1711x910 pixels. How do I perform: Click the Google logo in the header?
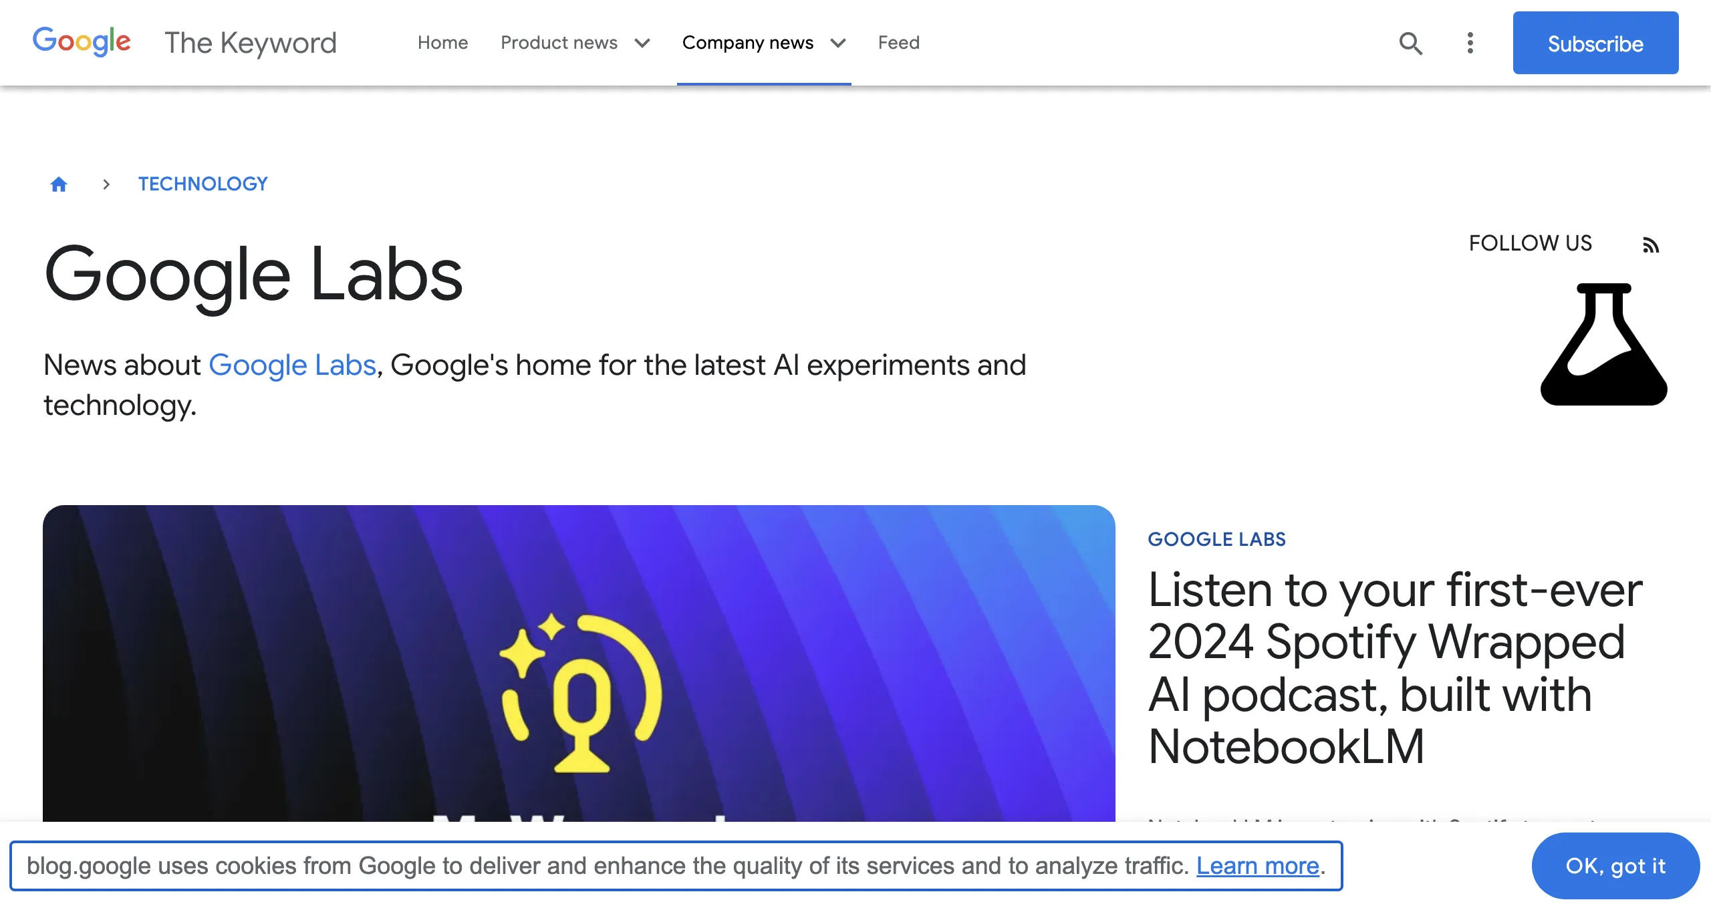[82, 42]
